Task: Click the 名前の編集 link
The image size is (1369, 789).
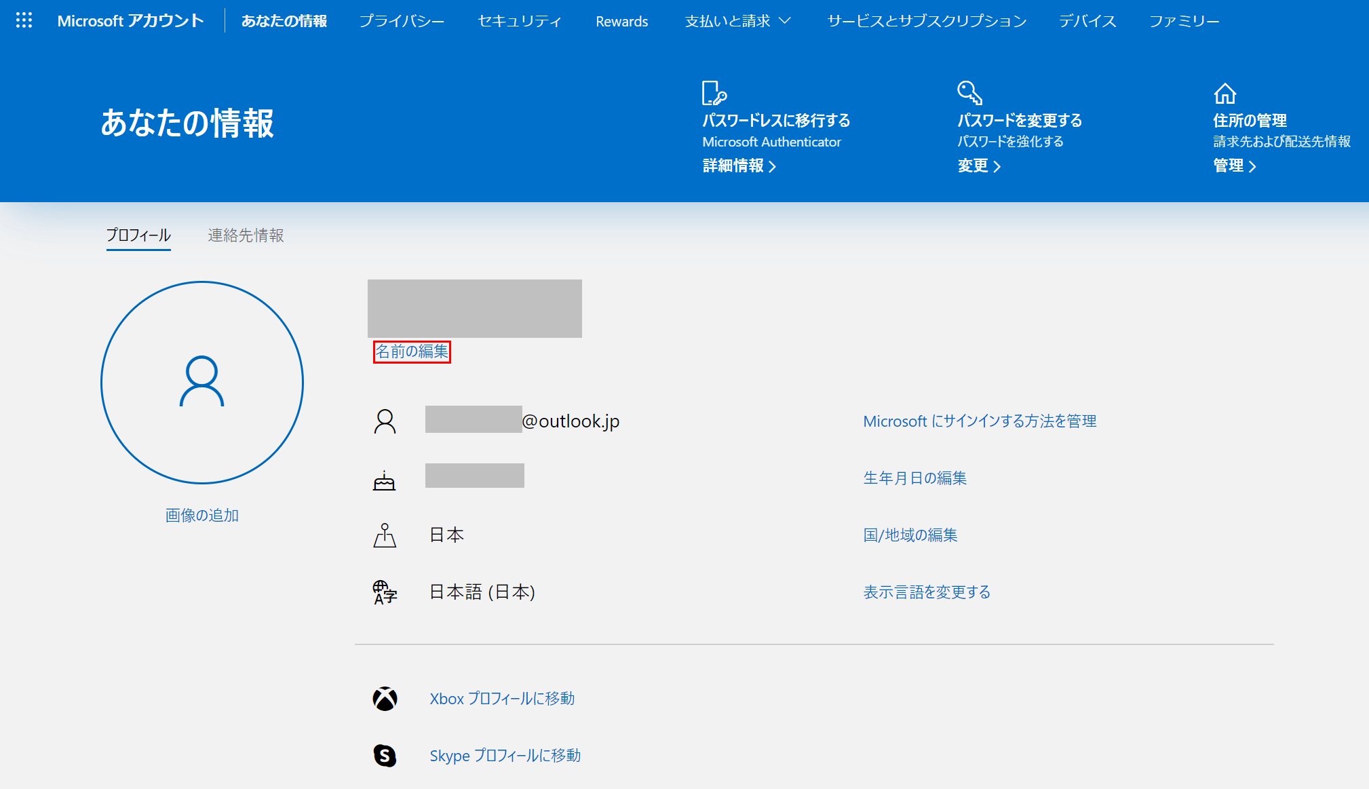Action: [x=412, y=351]
